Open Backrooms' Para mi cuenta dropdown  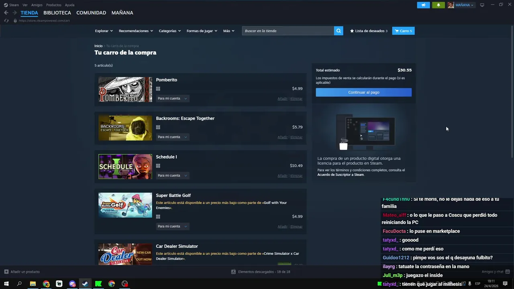172,137
